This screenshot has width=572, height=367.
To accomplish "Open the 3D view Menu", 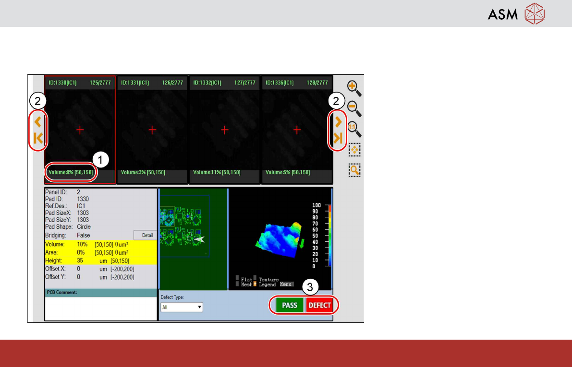I will 286,284.
